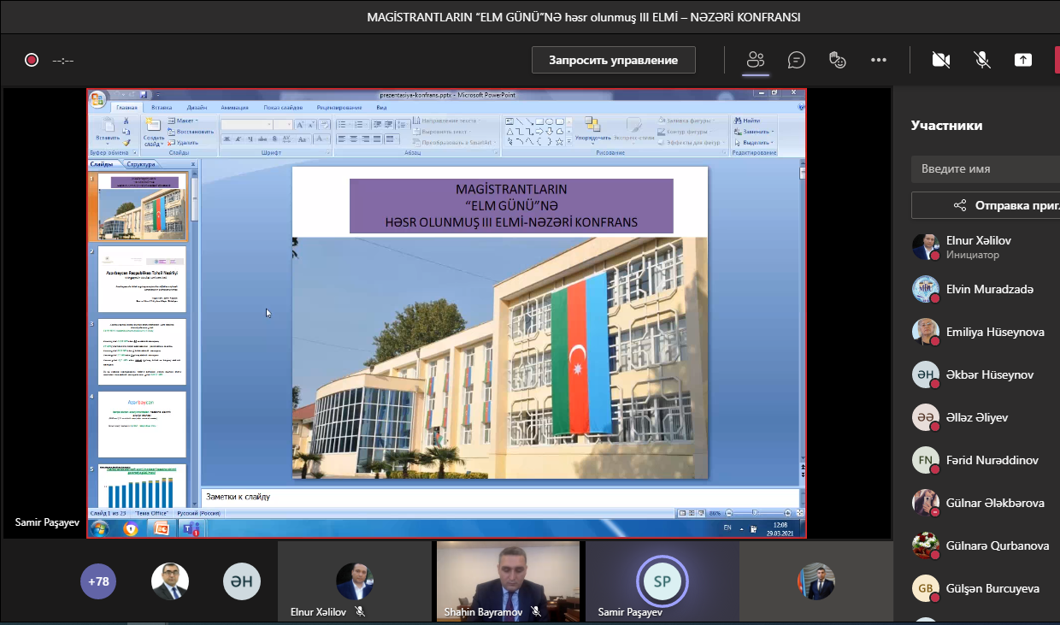Open the More actions ellipsis menu
Viewport: 1060px width, 625px height.
(x=879, y=60)
